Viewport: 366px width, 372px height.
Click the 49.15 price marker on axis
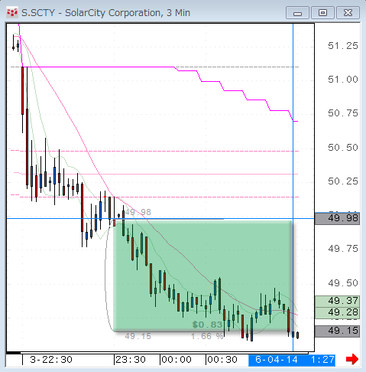[x=338, y=331]
